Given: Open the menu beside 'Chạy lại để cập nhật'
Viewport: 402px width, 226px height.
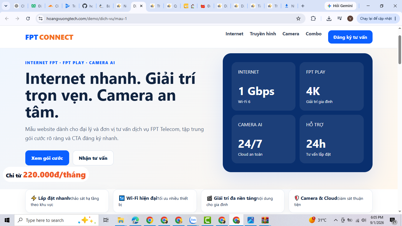Looking at the screenshot, I should 395,19.
